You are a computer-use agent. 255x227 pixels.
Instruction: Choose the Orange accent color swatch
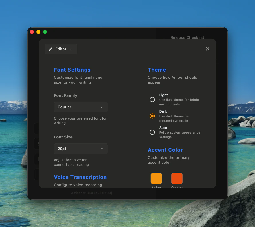pyautogui.click(x=177, y=178)
